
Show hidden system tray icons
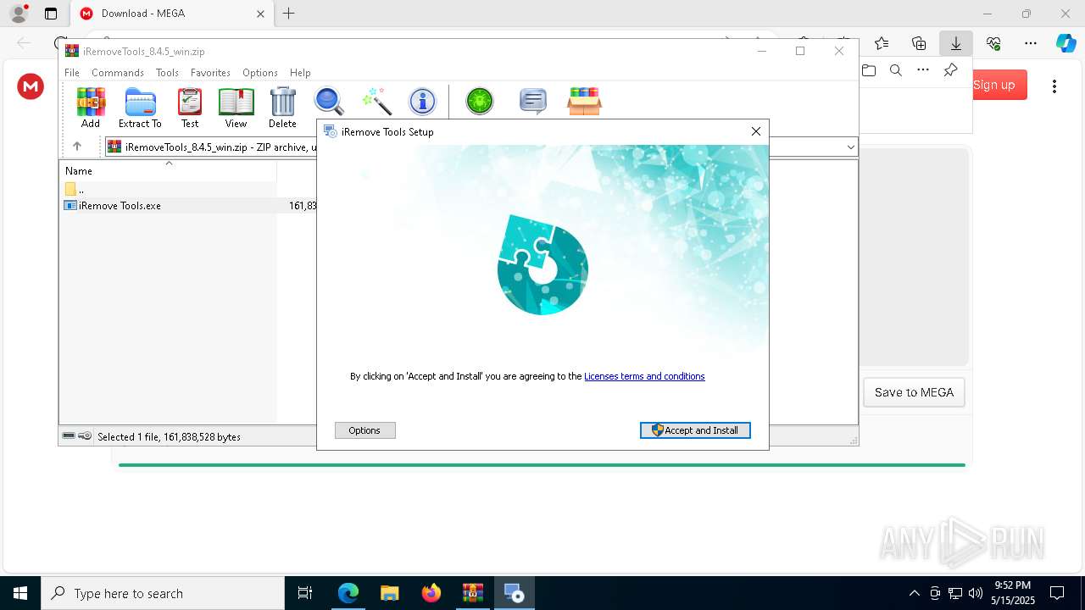point(914,593)
